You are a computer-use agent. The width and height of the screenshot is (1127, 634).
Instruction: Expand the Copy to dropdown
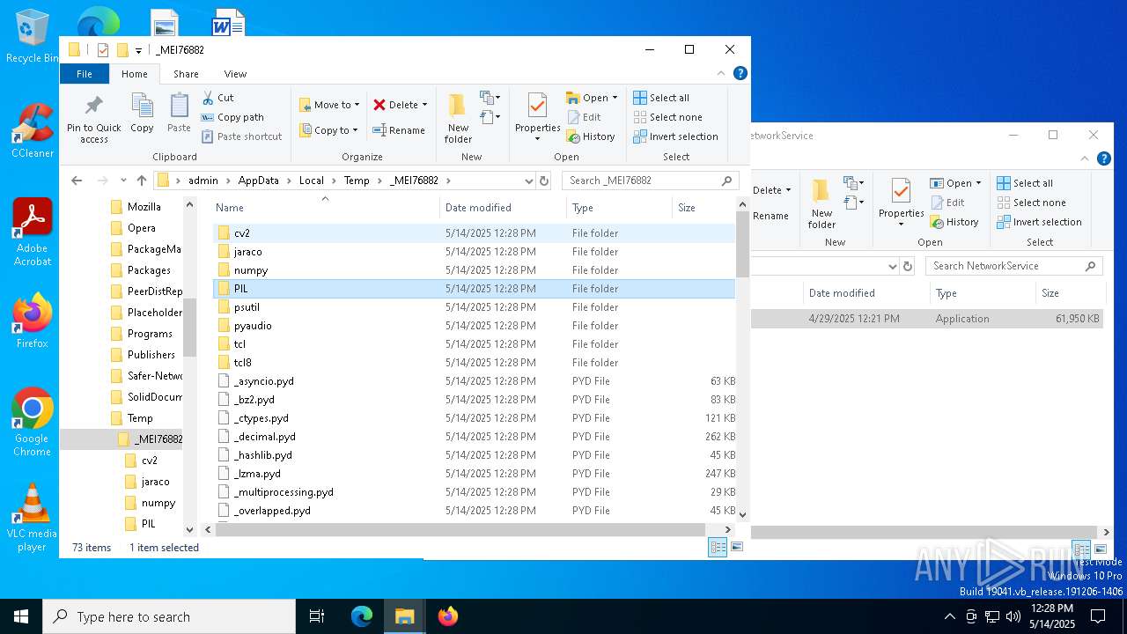coord(355,130)
